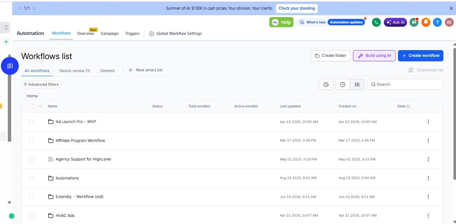Viewport: 456px width, 224px height.
Task: Open the Automations folder name
Action: pyautogui.click(x=67, y=178)
